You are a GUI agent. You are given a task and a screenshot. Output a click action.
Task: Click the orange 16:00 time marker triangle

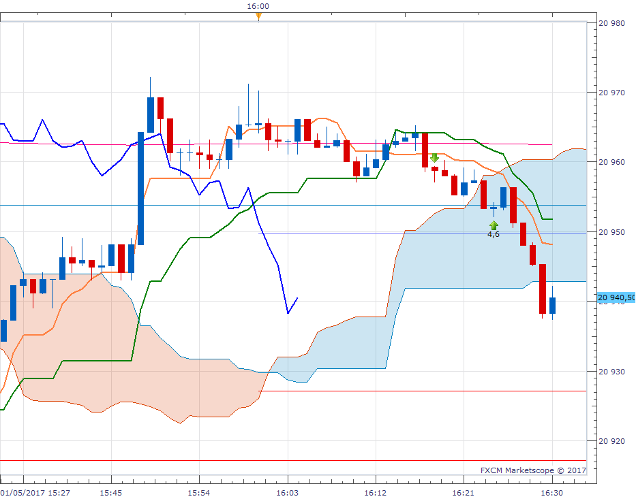(258, 16)
